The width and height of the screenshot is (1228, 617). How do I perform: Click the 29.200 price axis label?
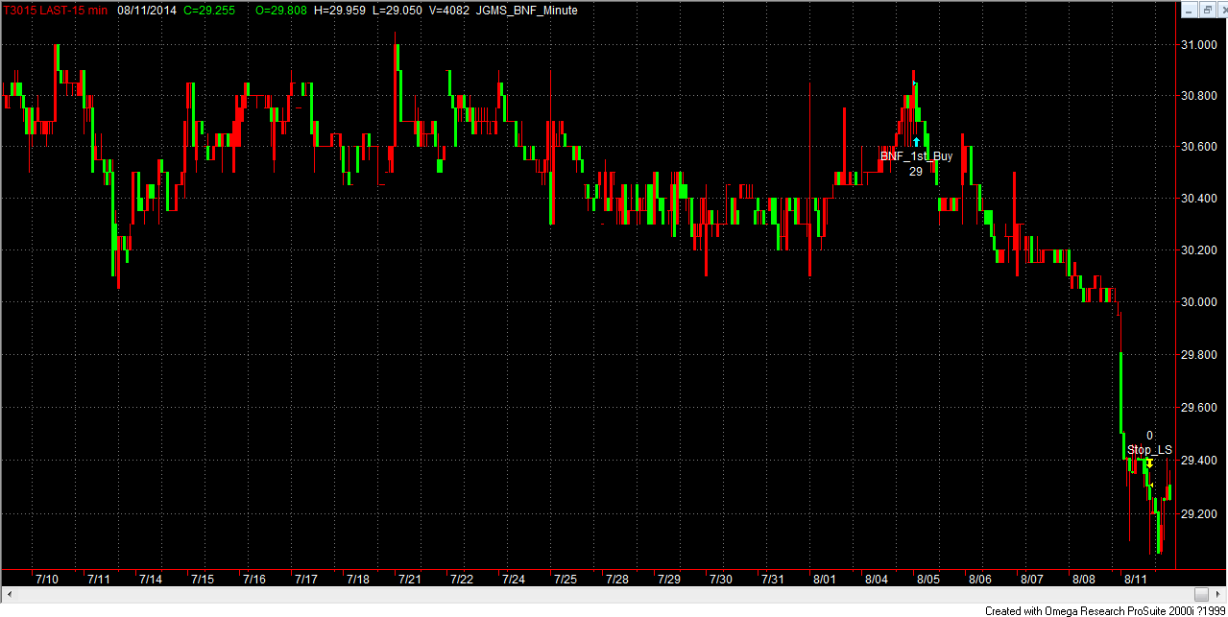[x=1200, y=514]
